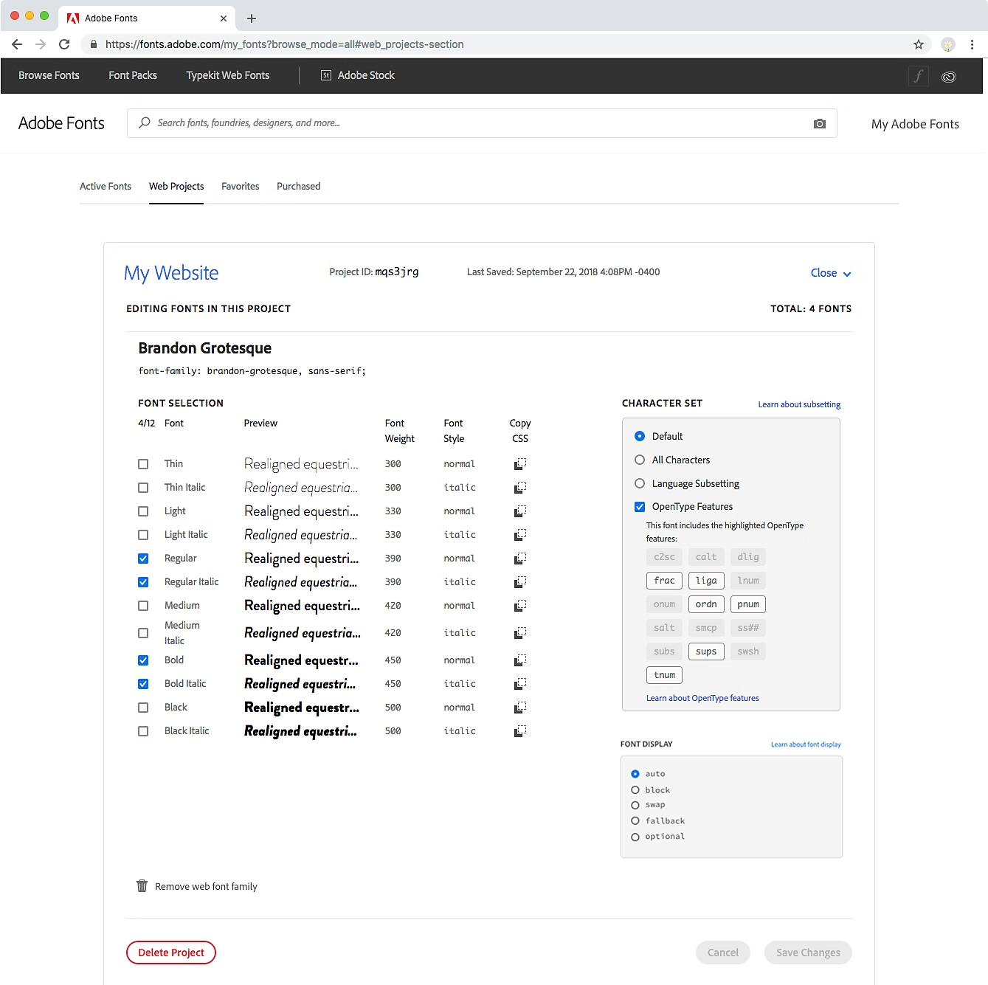The image size is (988, 985).
Task: Select the All Characters radio button
Action: (640, 460)
